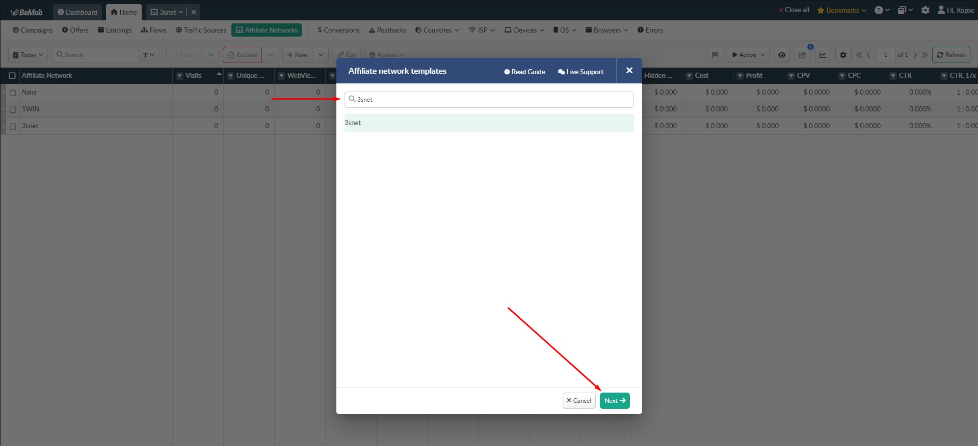Image resolution: width=978 pixels, height=446 pixels.
Task: Expand the Browsers dropdown
Action: (x=606, y=30)
